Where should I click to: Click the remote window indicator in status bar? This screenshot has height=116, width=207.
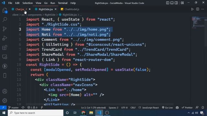(3, 108)
